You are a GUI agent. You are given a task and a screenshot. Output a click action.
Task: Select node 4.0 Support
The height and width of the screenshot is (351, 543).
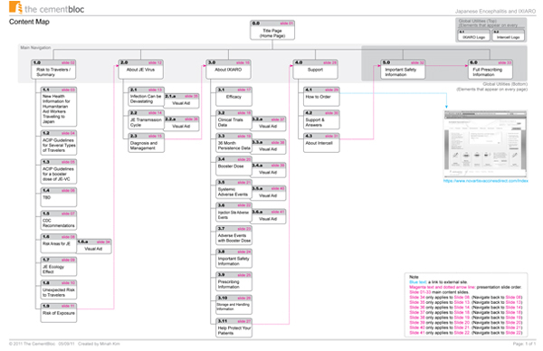(x=316, y=70)
